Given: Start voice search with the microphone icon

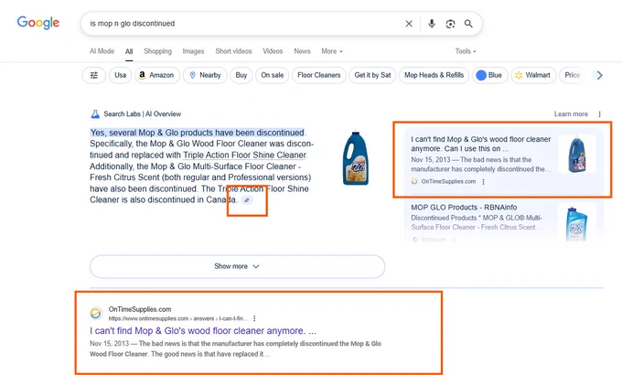Looking at the screenshot, I should click(432, 24).
